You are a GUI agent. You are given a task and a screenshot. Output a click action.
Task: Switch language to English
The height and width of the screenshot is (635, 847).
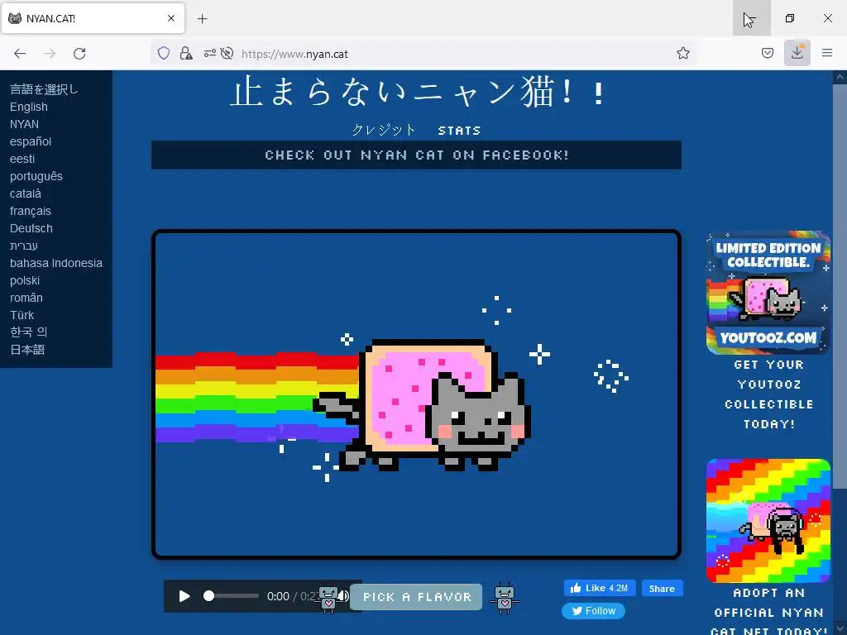click(29, 107)
